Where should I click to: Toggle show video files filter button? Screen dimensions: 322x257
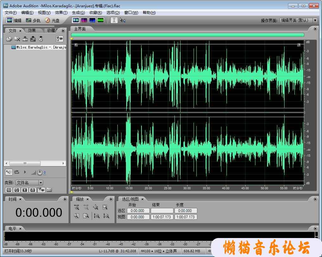pyautogui.click(x=25, y=190)
